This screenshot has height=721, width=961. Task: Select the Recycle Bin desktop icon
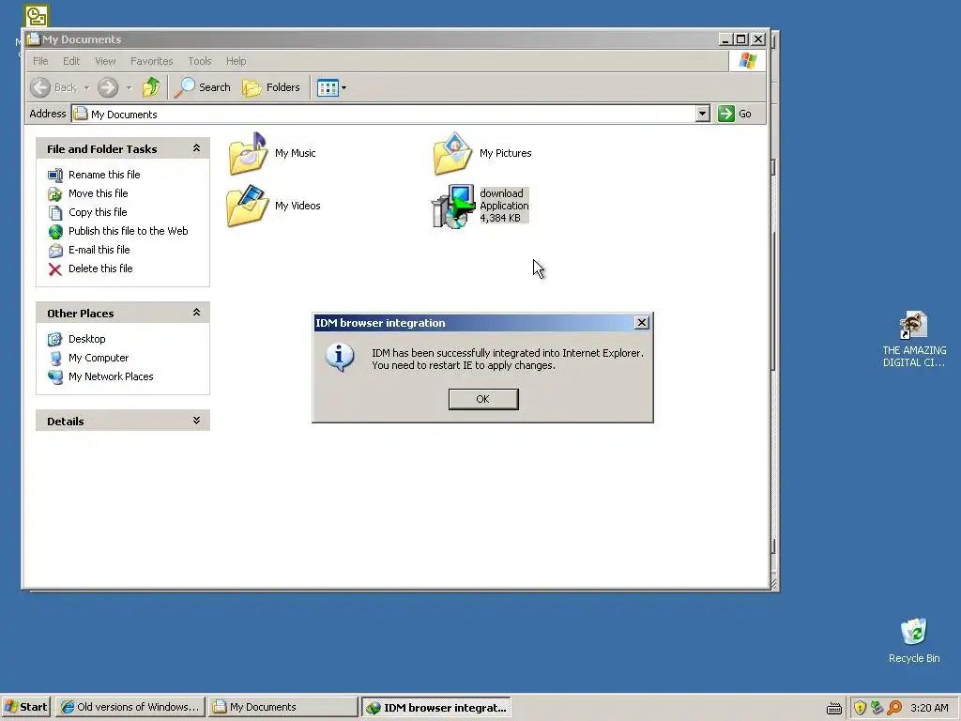914,640
